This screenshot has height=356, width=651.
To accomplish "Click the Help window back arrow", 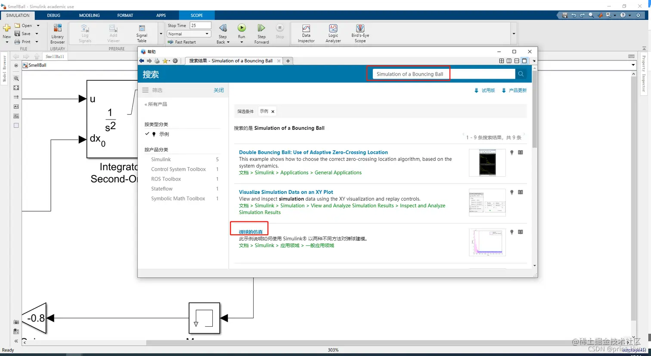I will click(x=142, y=61).
